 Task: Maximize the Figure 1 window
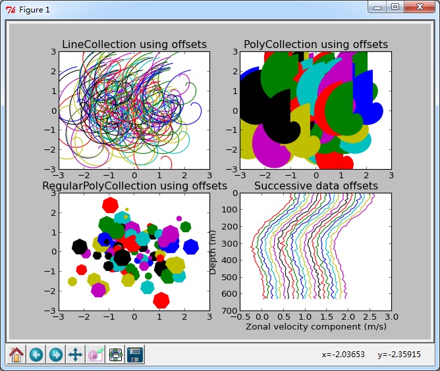[x=395, y=7]
